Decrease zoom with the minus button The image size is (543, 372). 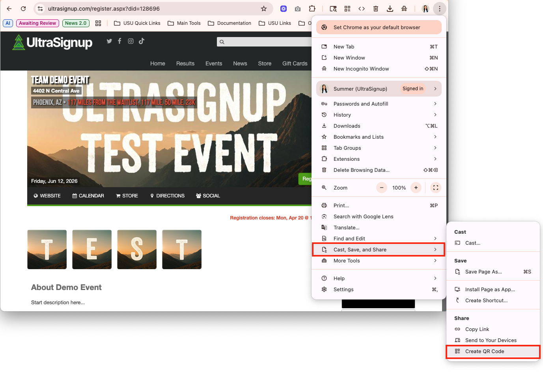pos(381,188)
